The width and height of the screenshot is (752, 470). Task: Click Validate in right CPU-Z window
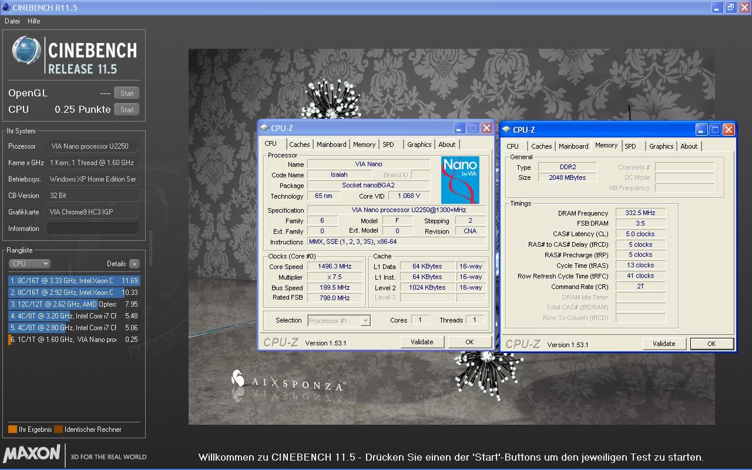[664, 344]
